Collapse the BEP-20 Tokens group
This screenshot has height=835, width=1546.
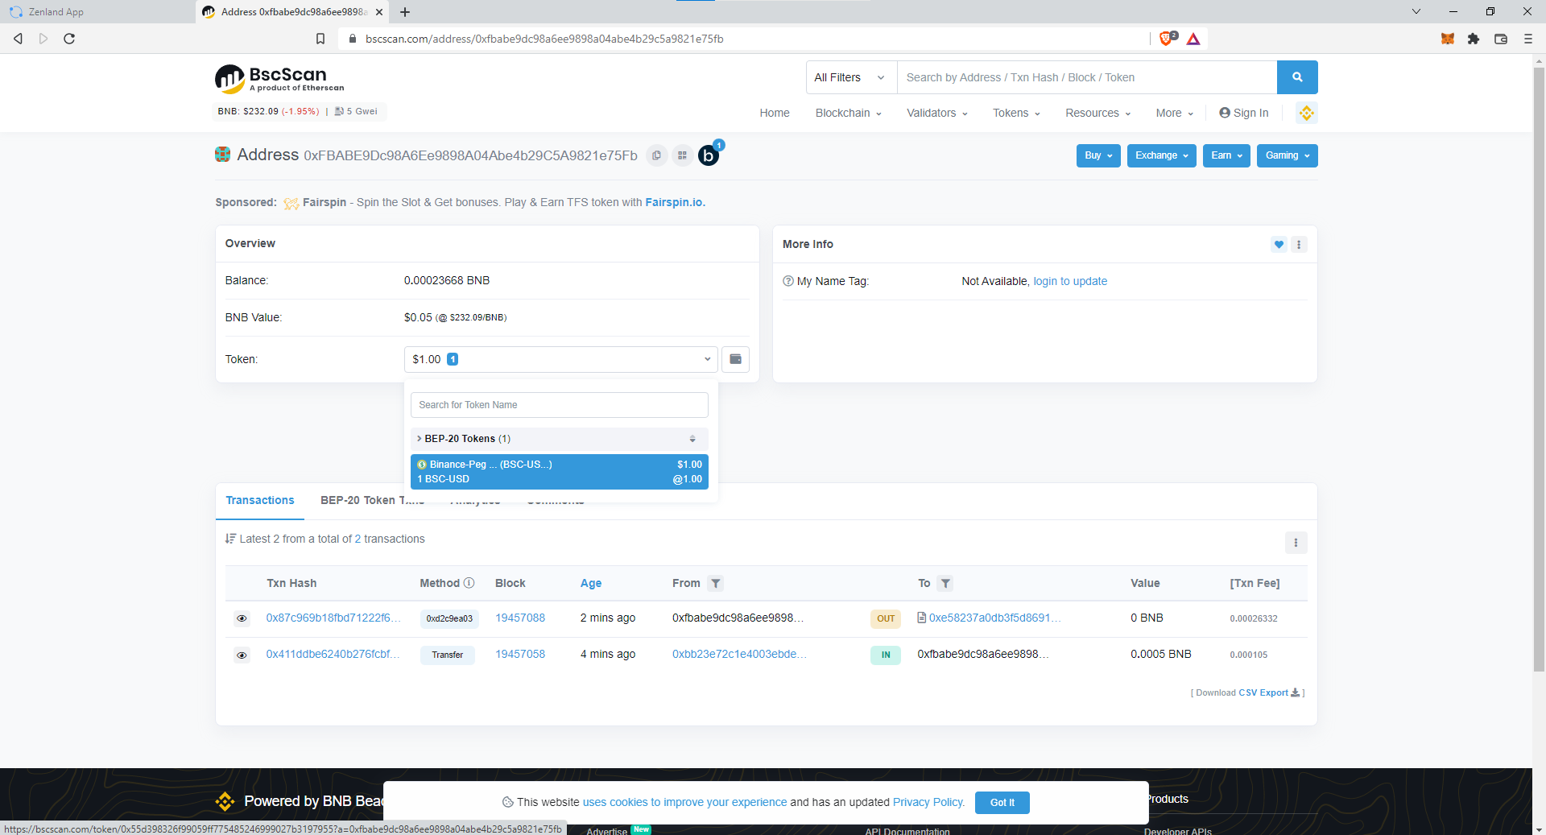559,439
